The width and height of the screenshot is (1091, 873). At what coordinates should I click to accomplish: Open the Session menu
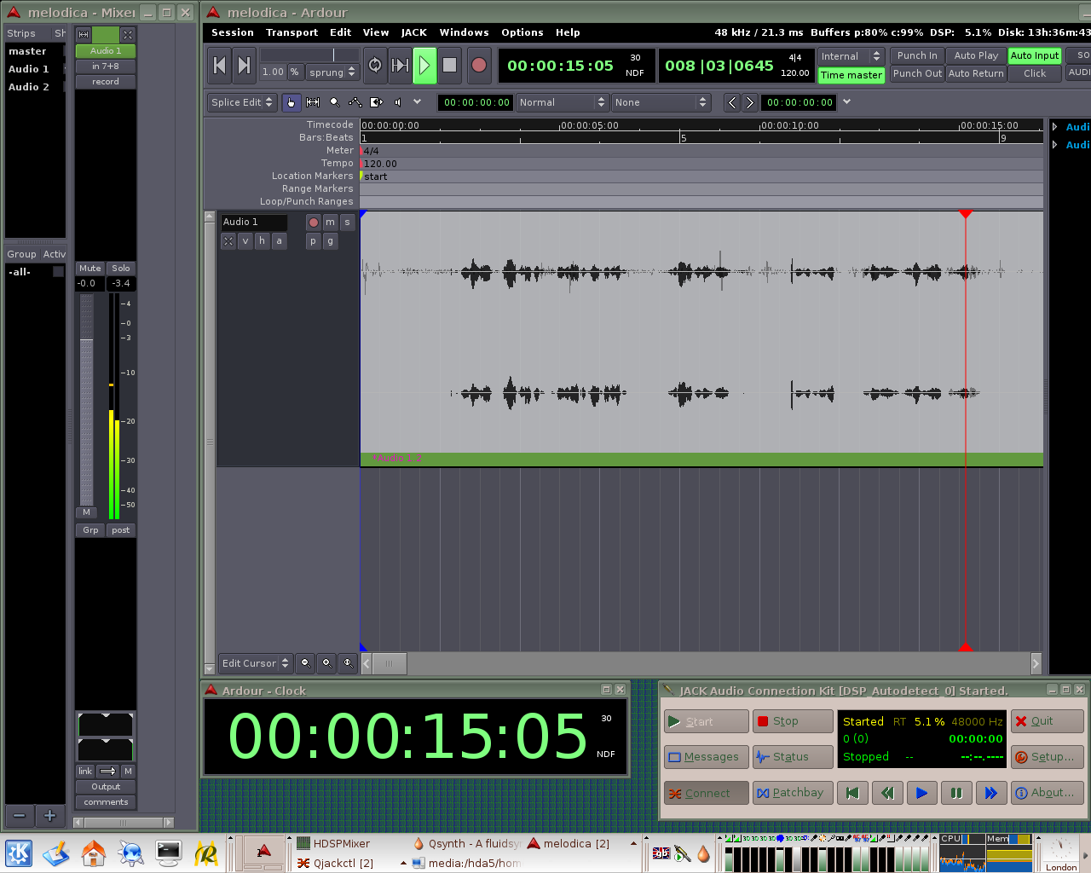(233, 32)
